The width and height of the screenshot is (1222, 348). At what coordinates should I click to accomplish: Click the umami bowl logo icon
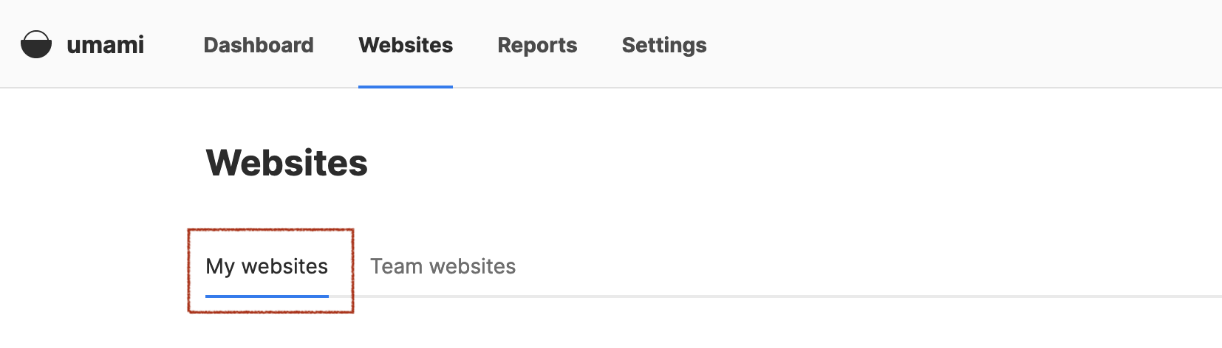point(36,44)
